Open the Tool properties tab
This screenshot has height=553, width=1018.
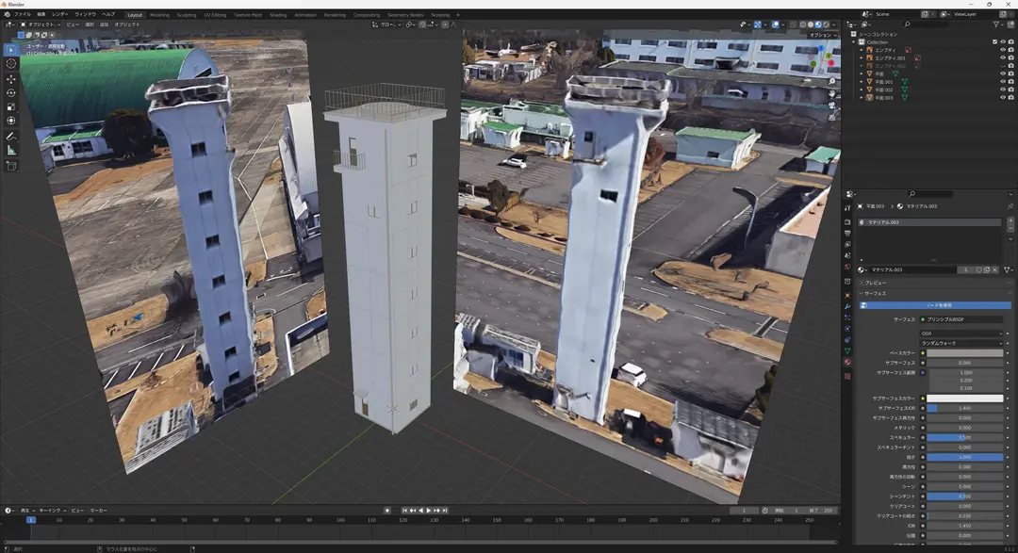point(847,208)
